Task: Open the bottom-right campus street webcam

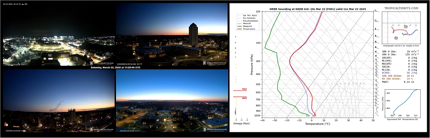Action: 172,100
